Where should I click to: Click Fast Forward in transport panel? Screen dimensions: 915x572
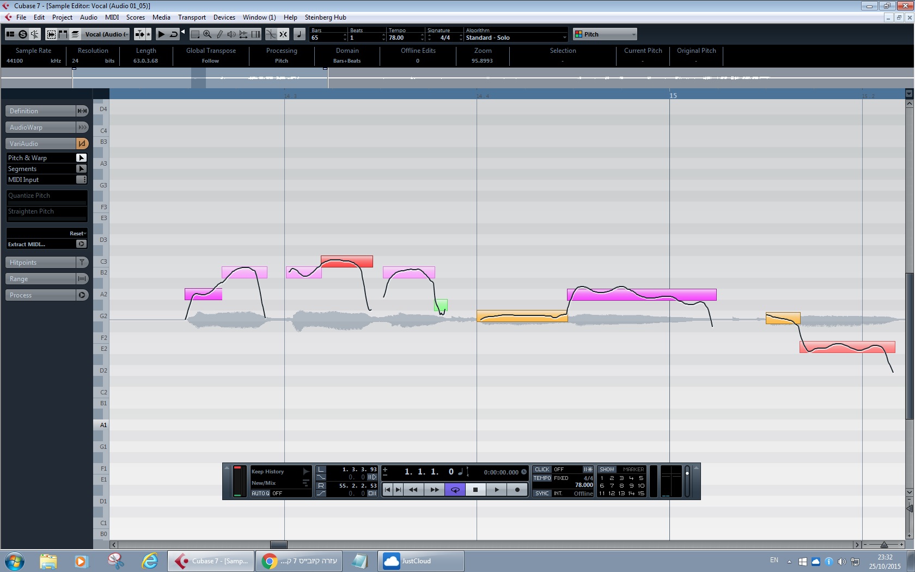(x=434, y=490)
